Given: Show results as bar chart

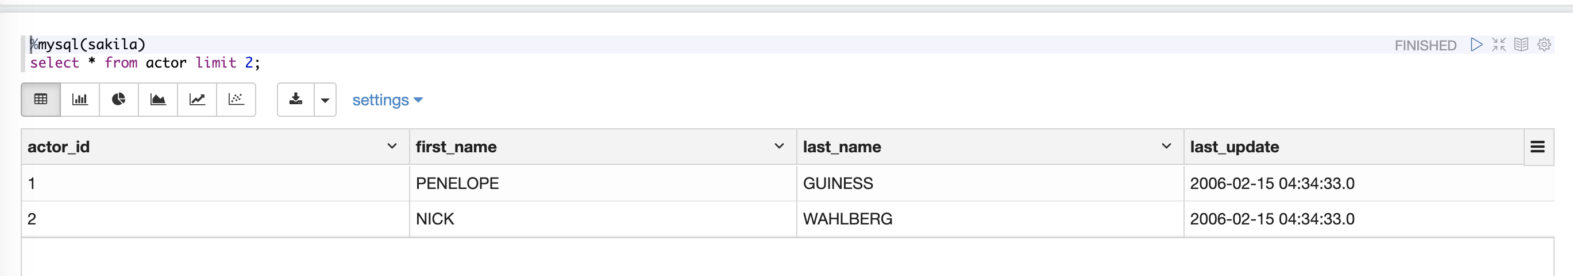Looking at the screenshot, I should 80,99.
